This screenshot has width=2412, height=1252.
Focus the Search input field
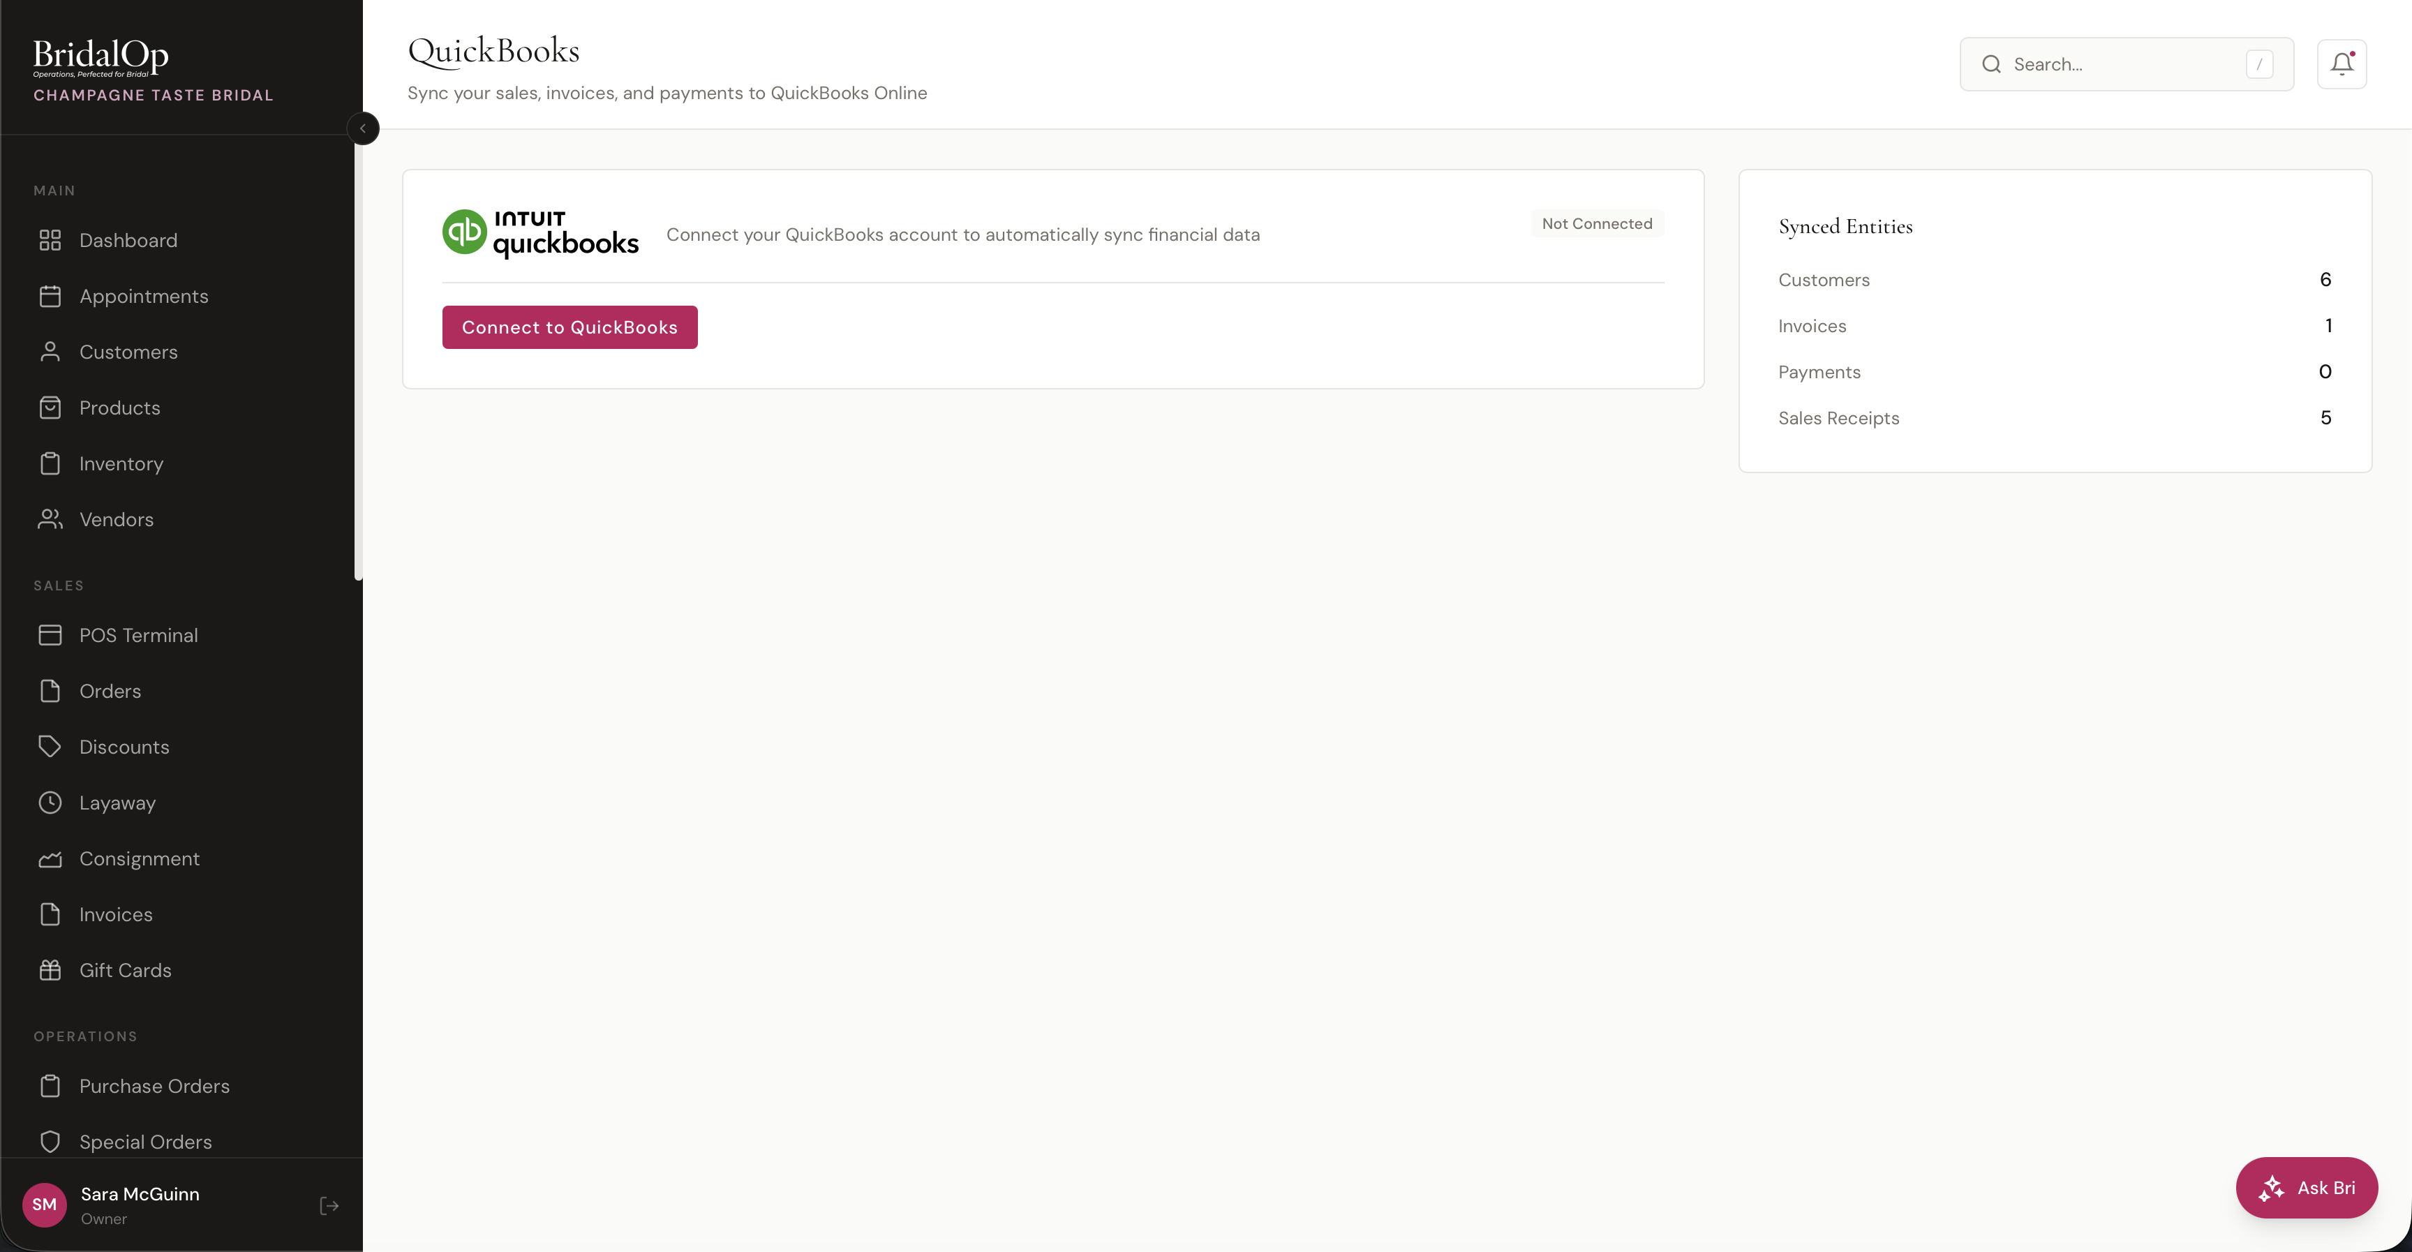click(2127, 65)
